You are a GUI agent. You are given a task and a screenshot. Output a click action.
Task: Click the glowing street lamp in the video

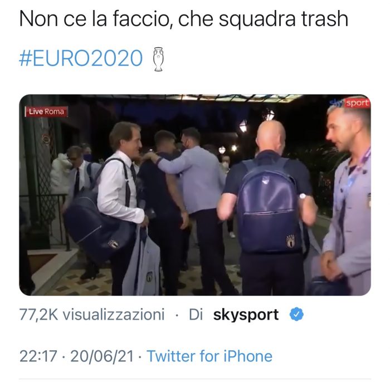pos(243,126)
